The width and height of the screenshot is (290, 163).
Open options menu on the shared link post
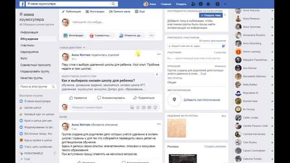point(159,54)
